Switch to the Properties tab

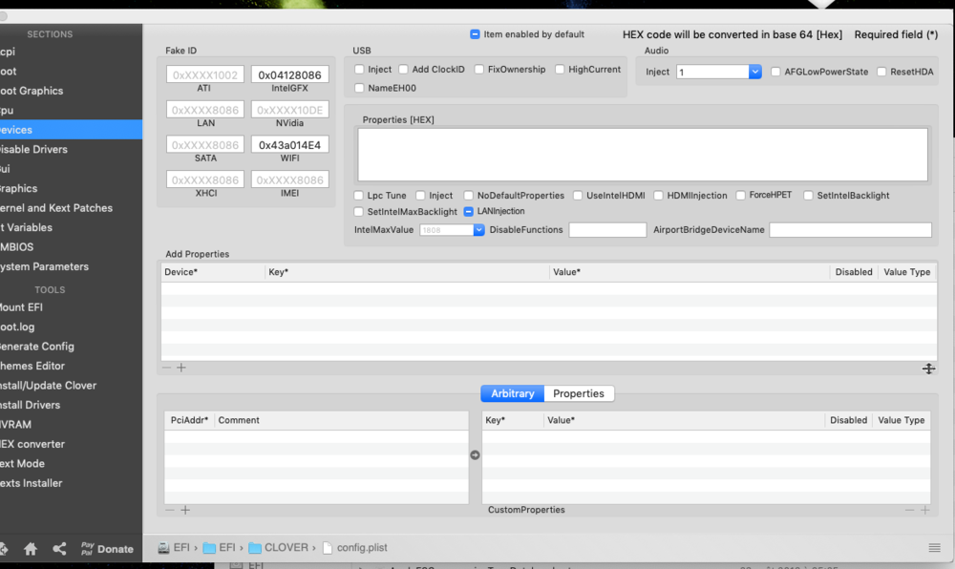coord(579,393)
